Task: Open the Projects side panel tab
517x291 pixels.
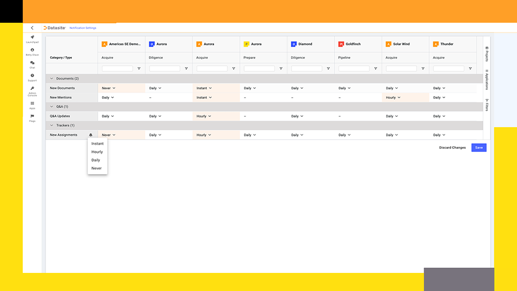Action: pyautogui.click(x=487, y=54)
